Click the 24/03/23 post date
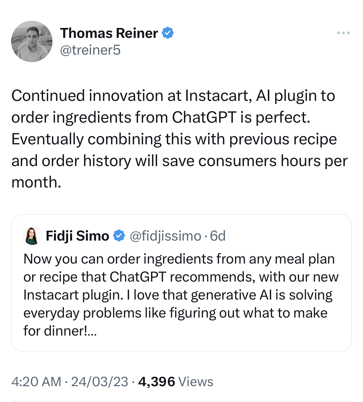The width and height of the screenshot is (363, 402). pyautogui.click(x=100, y=382)
